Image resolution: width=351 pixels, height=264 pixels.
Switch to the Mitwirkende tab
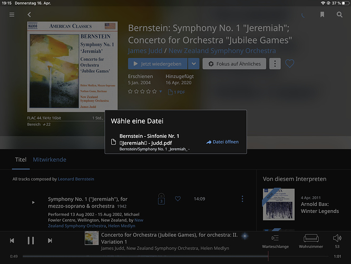point(50,159)
